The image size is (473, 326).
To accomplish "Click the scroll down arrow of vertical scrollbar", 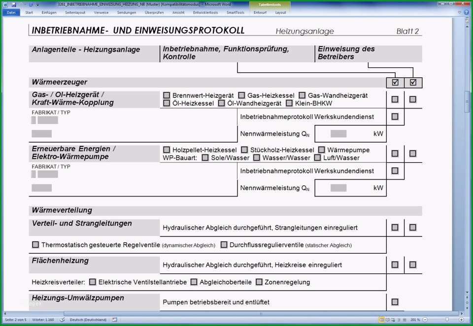I will coord(467,292).
